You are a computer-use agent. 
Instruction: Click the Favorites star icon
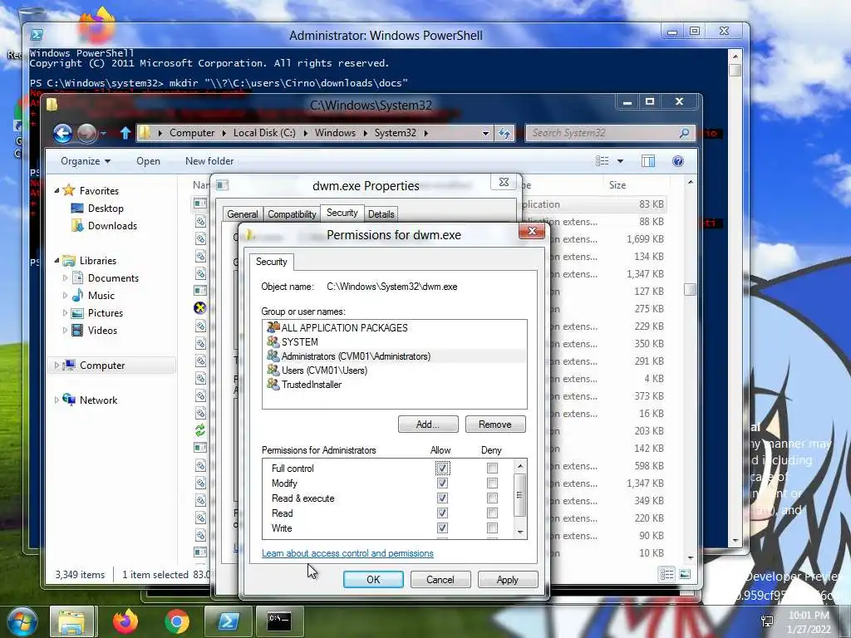69,190
